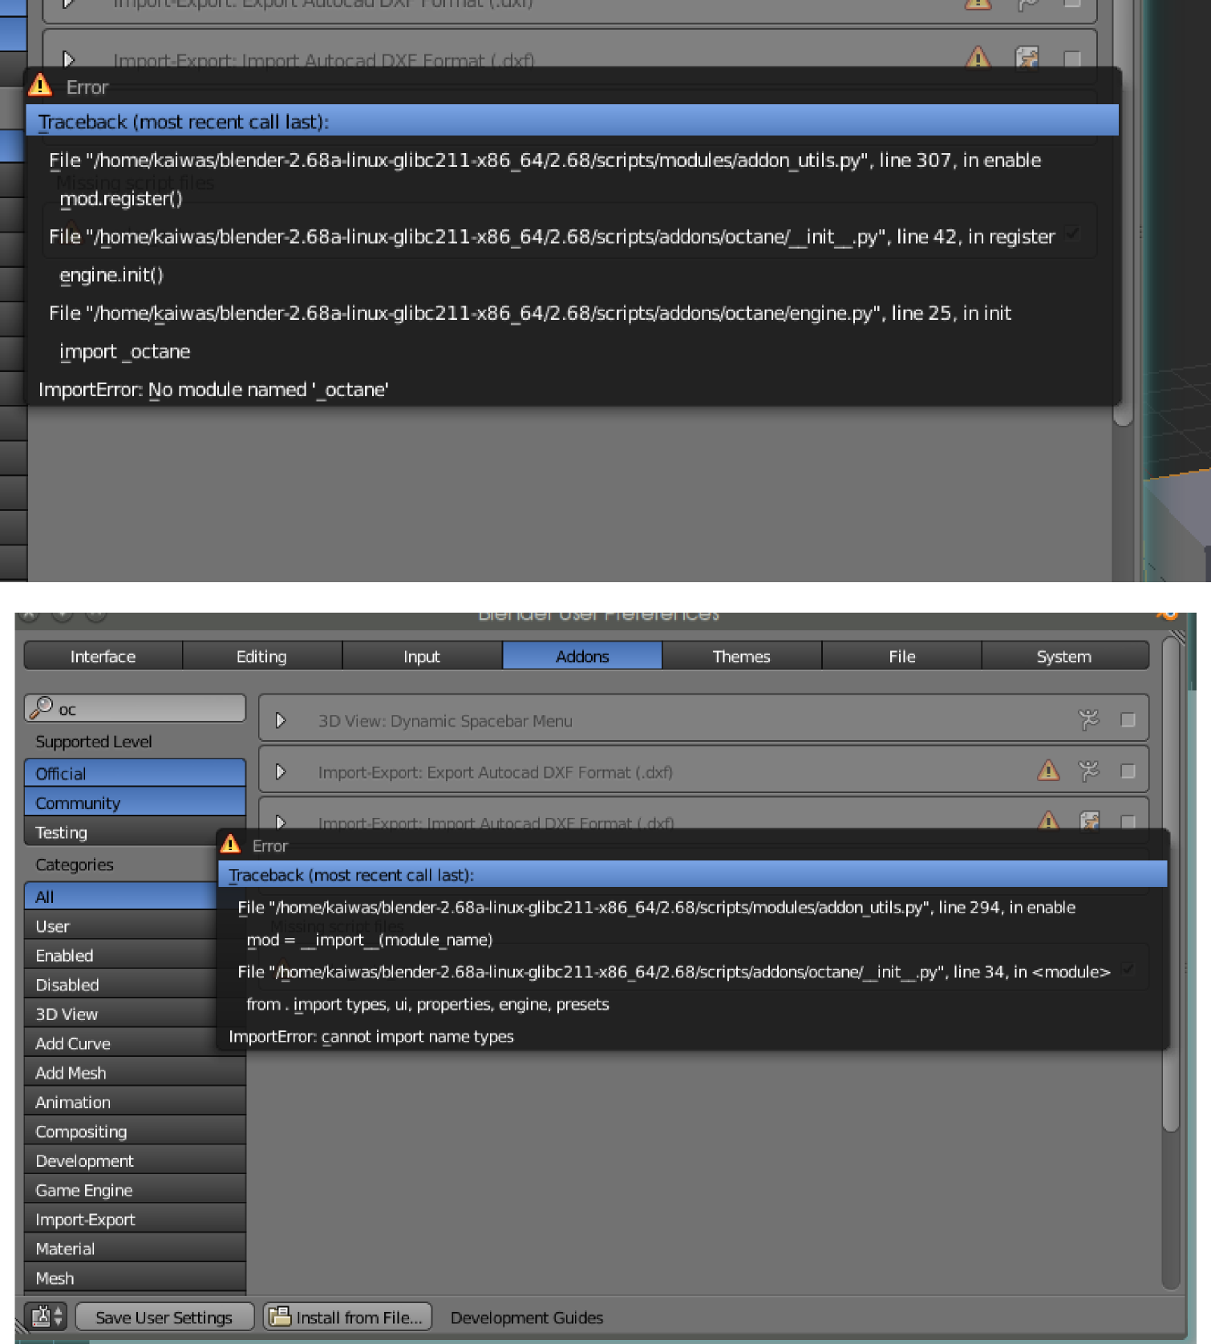Choose the Add Mesh category
The width and height of the screenshot is (1211, 1344).
pos(135,1073)
